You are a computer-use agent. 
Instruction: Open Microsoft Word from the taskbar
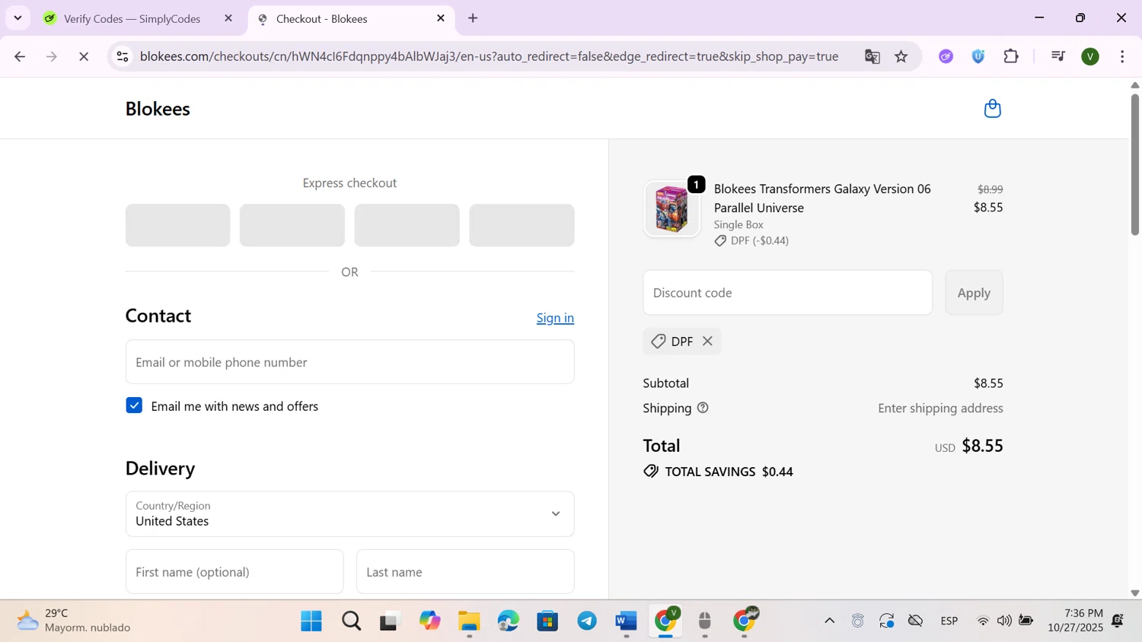point(626,621)
